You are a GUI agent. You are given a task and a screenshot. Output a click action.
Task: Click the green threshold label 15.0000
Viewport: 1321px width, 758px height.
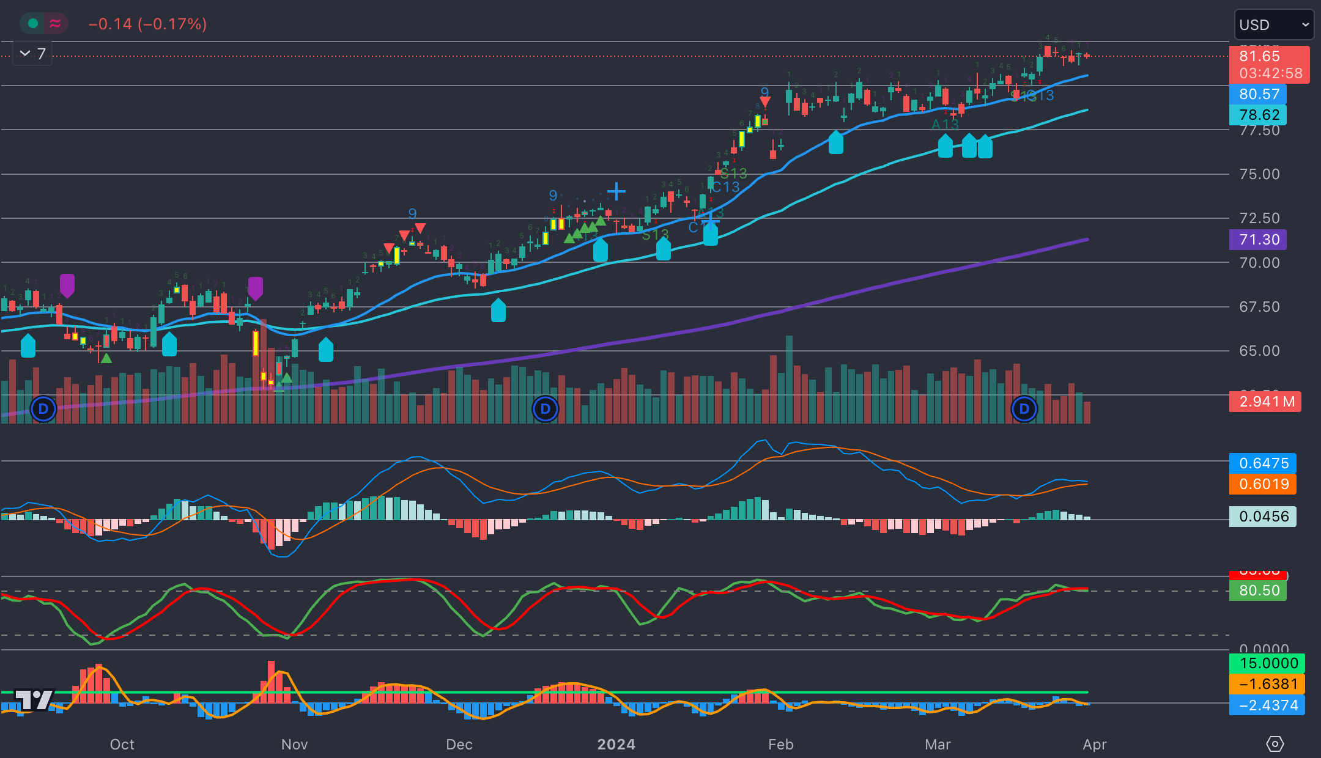click(x=1267, y=663)
